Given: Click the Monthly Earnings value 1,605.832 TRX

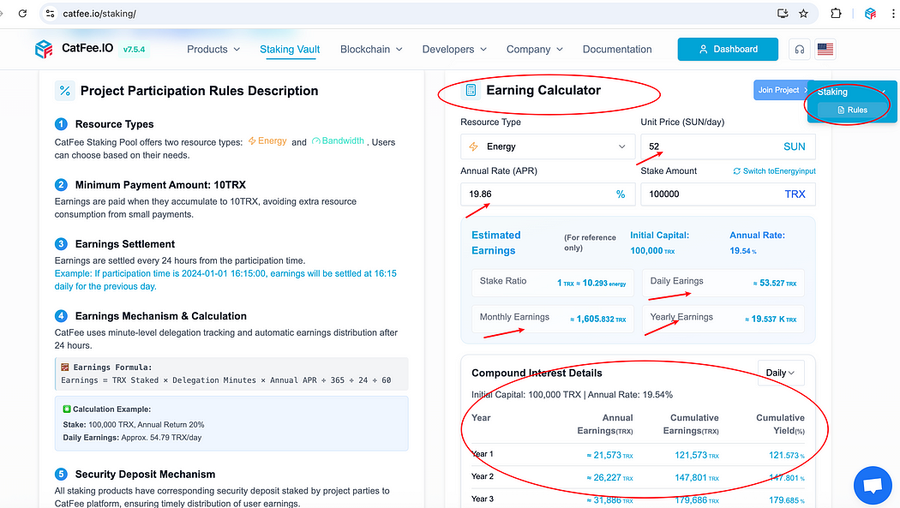Looking at the screenshot, I should [x=598, y=319].
